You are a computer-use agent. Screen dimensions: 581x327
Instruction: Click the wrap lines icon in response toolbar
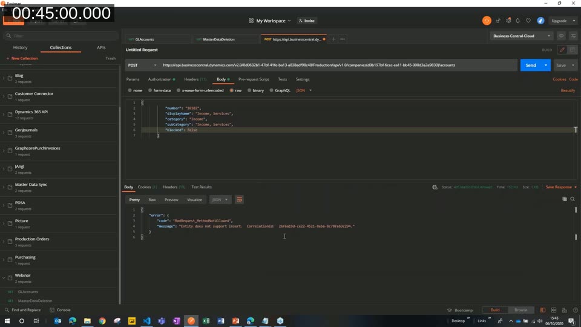[240, 200]
